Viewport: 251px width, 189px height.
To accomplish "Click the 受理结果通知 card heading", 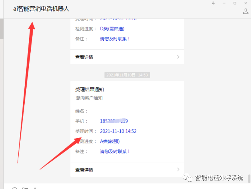I will 90,90.
